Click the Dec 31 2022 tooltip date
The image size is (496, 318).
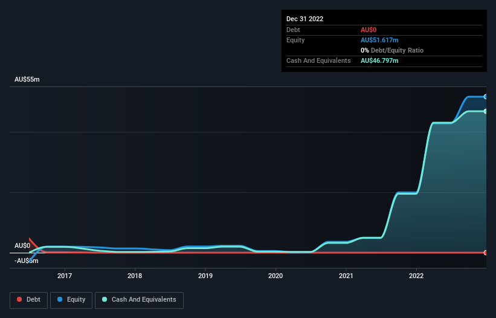tap(304, 19)
